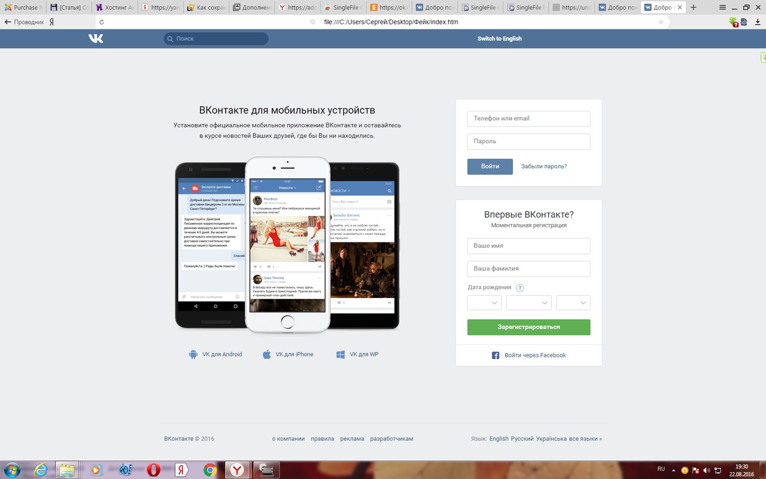The height and width of the screenshot is (479, 766).
Task: Click the VK logo in header
Action: [x=96, y=38]
